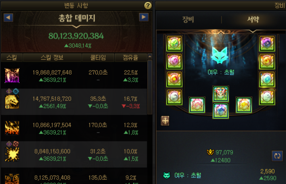Click the glowing fox emblem
Image resolution: width=286 pixels, height=184 pixels.
tap(219, 55)
